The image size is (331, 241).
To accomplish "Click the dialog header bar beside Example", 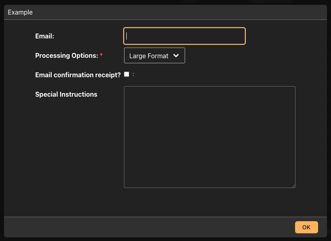I will (180, 12).
